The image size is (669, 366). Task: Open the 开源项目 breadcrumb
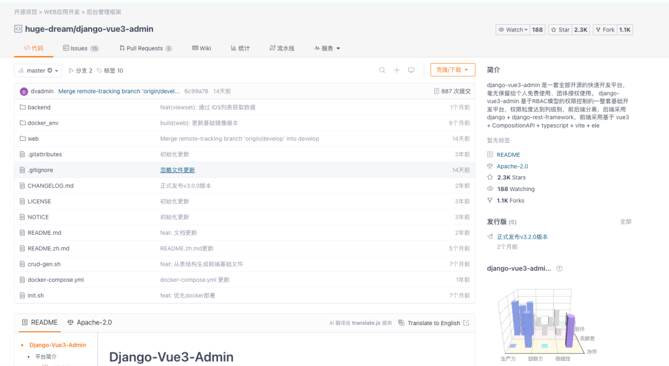(25, 12)
